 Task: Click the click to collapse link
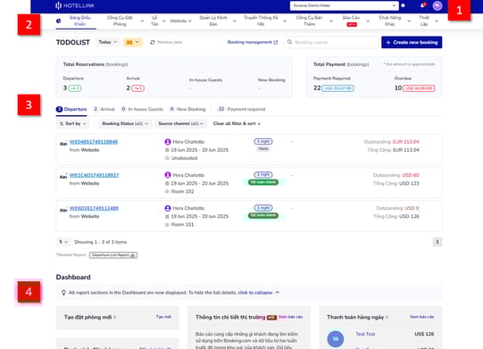click(x=255, y=293)
